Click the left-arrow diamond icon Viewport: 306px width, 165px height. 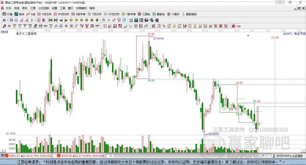pyautogui.click(x=71, y=20)
